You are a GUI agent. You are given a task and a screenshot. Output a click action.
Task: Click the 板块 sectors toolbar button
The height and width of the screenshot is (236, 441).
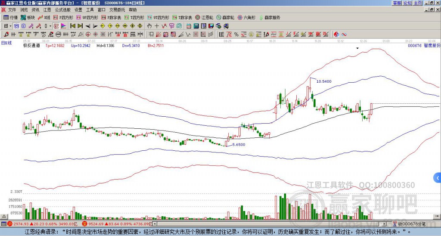pyautogui.click(x=28, y=17)
